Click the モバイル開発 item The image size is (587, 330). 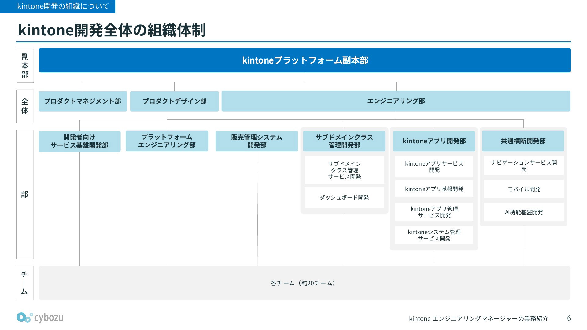coord(524,189)
